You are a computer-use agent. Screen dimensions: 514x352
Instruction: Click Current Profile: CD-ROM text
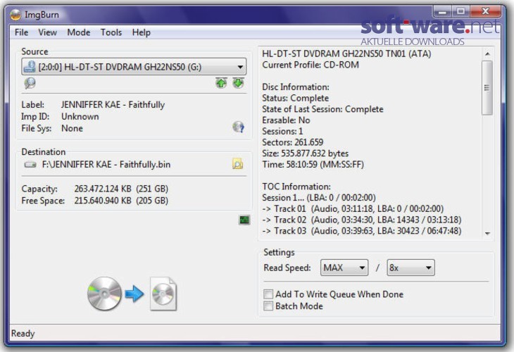[x=311, y=65]
